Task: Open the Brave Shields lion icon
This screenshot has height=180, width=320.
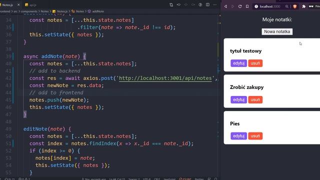Action: (294, 6)
